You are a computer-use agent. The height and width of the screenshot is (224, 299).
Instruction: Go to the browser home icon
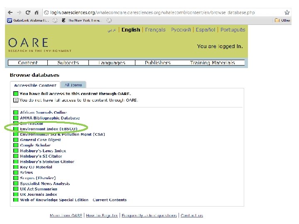pos(37,12)
